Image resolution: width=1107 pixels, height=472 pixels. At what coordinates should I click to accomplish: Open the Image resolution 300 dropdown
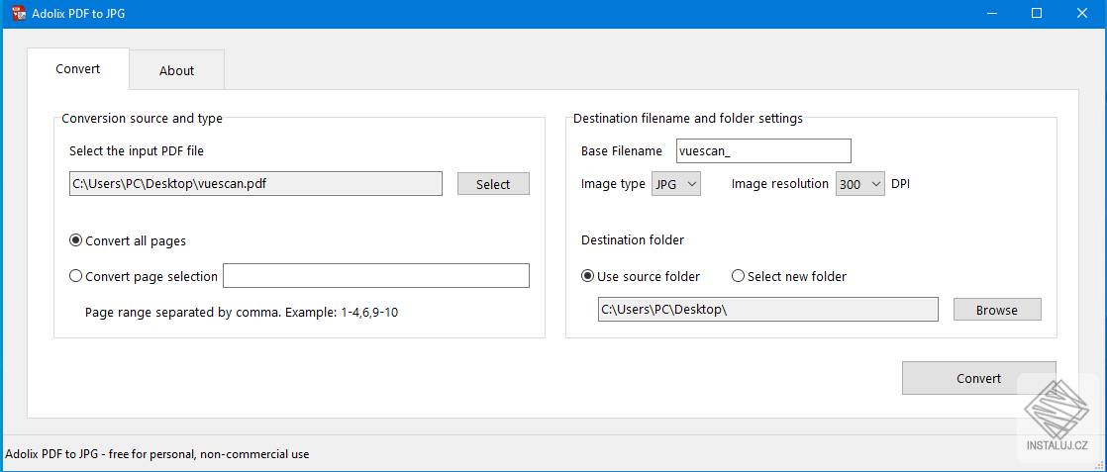[x=859, y=184]
